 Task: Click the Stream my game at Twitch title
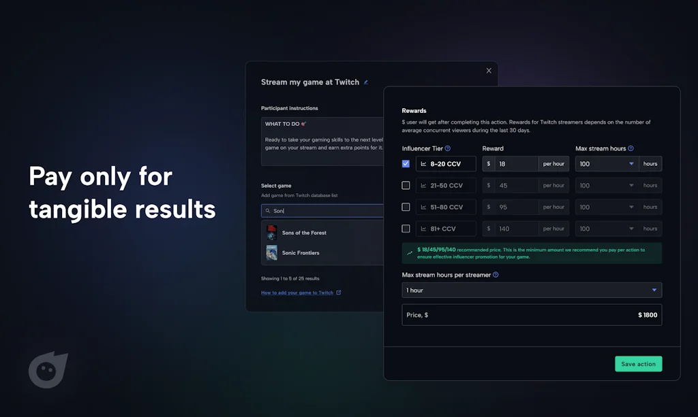point(310,82)
